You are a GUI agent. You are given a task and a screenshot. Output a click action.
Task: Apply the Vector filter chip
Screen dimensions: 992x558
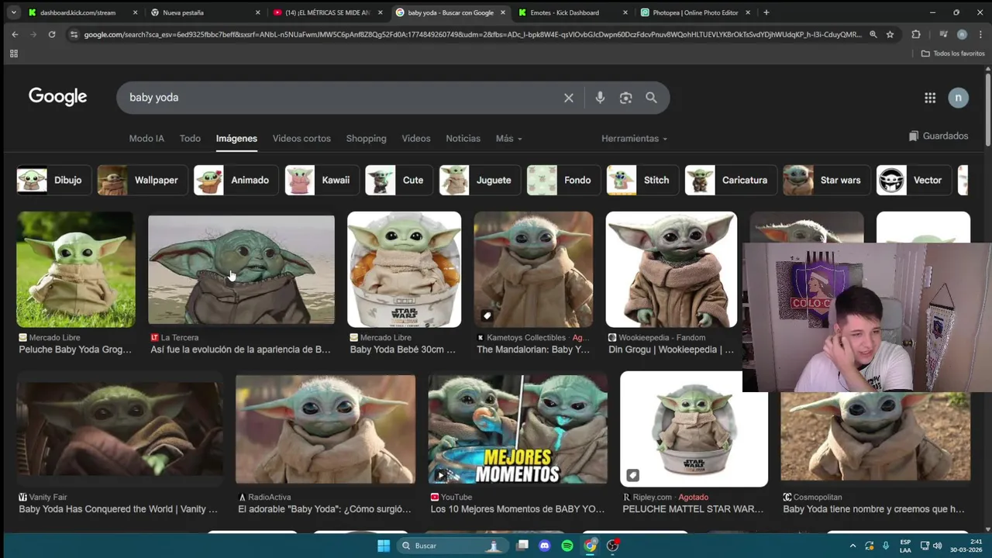(x=912, y=180)
